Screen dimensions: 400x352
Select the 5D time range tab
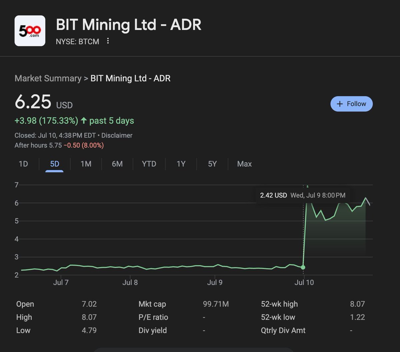(x=54, y=164)
